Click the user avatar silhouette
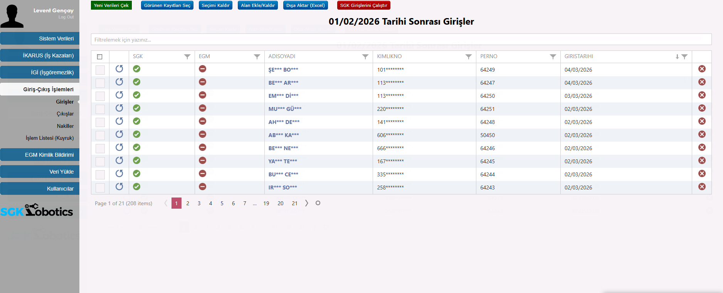 click(x=12, y=16)
